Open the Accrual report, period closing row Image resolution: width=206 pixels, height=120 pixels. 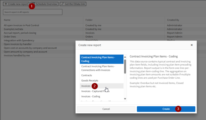(20, 33)
